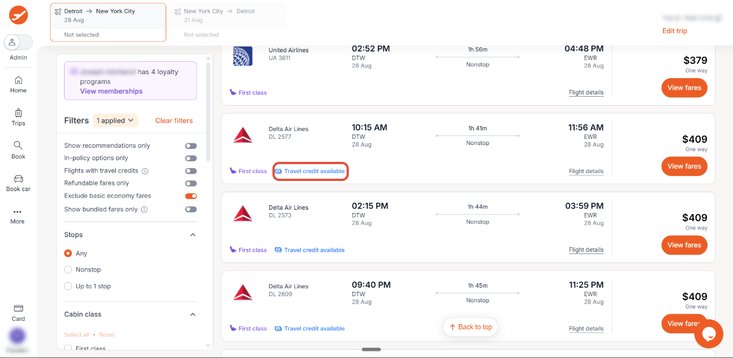Click the info icon next to bundled fares filter

point(144,210)
